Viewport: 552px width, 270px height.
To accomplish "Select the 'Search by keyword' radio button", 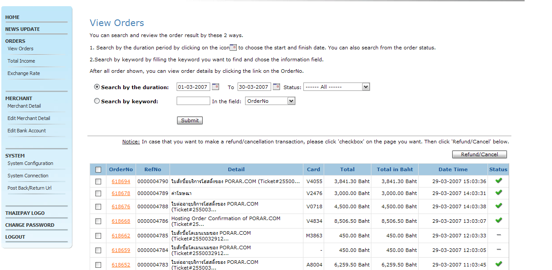I will [97, 101].
